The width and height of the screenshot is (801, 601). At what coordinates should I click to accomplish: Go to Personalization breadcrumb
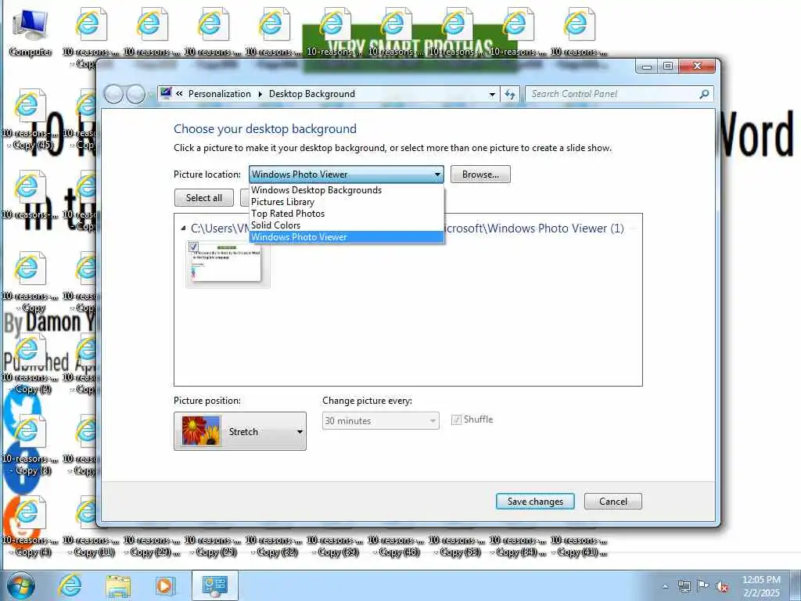pos(220,94)
